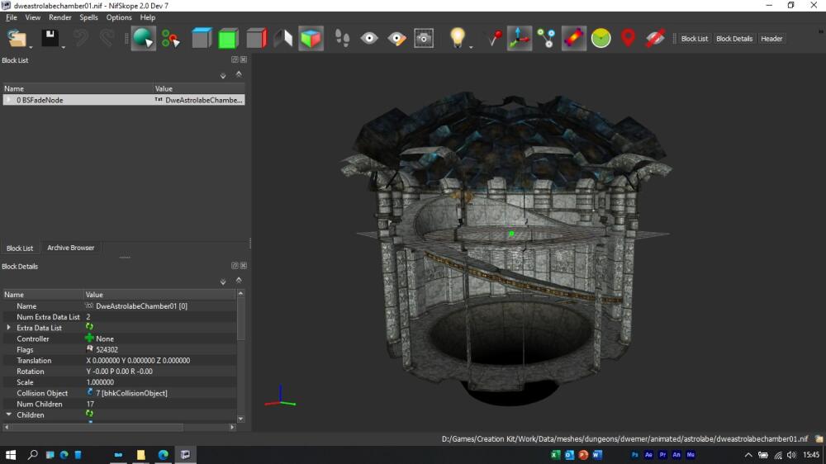Image resolution: width=826 pixels, height=464 pixels.
Task: Click the Flags value 524302
Action: [x=107, y=350]
